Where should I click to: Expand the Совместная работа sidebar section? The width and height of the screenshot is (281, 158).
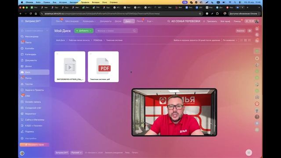(x=34, y=31)
